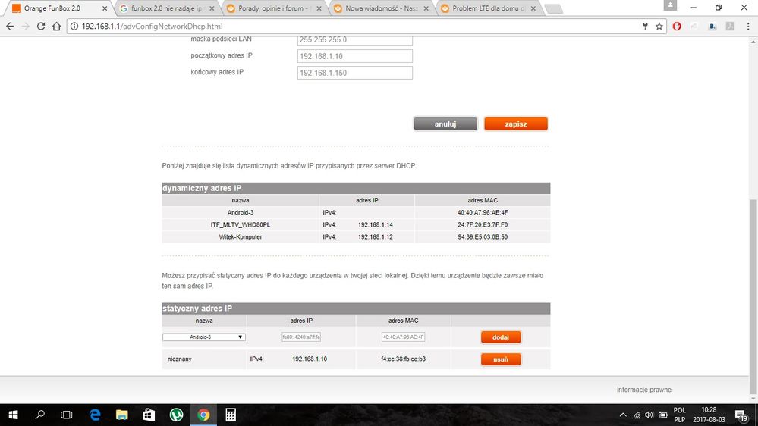Image resolution: width=758 pixels, height=426 pixels.
Task: Click the początkowy adres IP field
Action: [355, 56]
